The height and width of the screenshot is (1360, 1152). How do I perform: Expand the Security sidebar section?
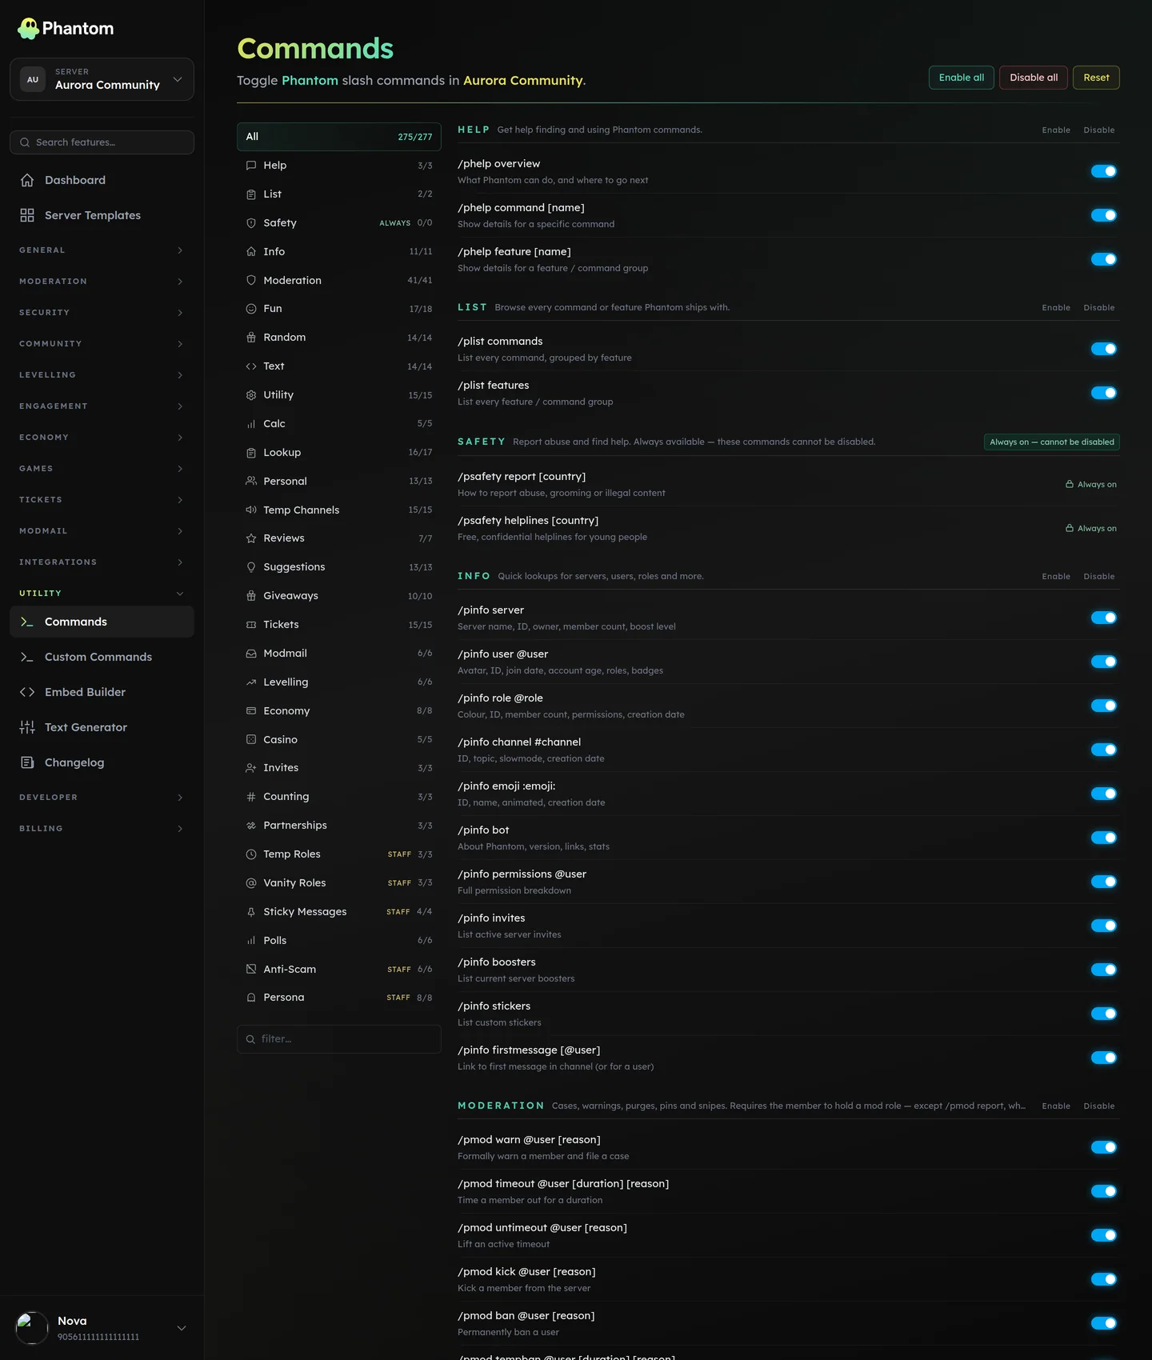[x=102, y=313]
